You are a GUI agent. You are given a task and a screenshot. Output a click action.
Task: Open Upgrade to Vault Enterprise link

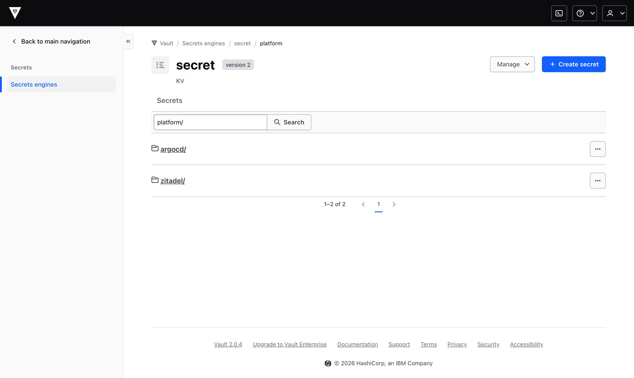[290, 344]
